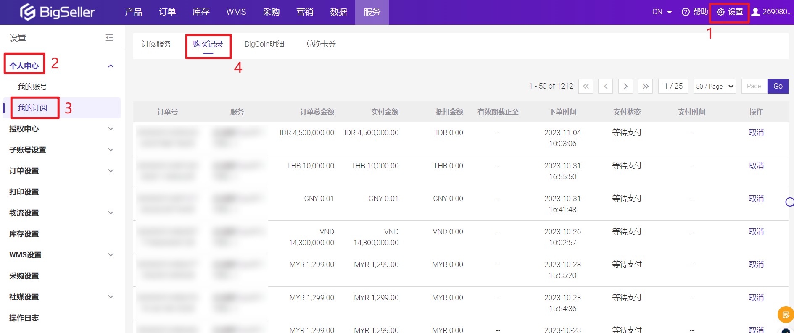Open 采购设置 in the sidebar
The width and height of the screenshot is (794, 333).
(24, 276)
